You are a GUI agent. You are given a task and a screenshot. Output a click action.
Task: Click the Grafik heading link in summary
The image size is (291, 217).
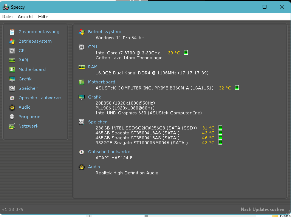coord(94,97)
